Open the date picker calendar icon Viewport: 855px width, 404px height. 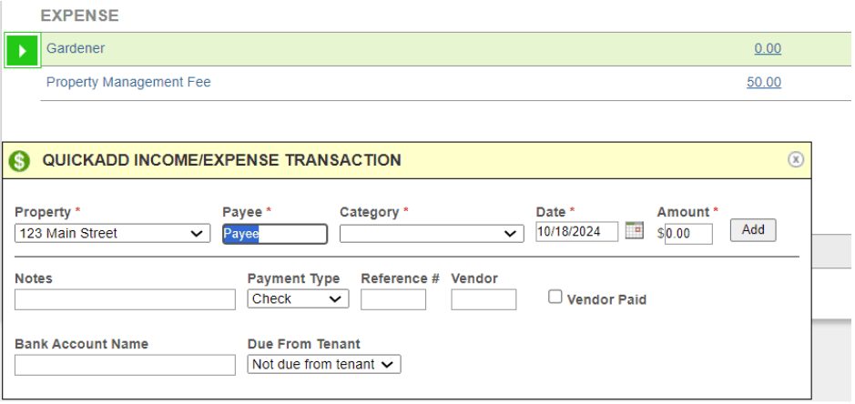click(634, 231)
